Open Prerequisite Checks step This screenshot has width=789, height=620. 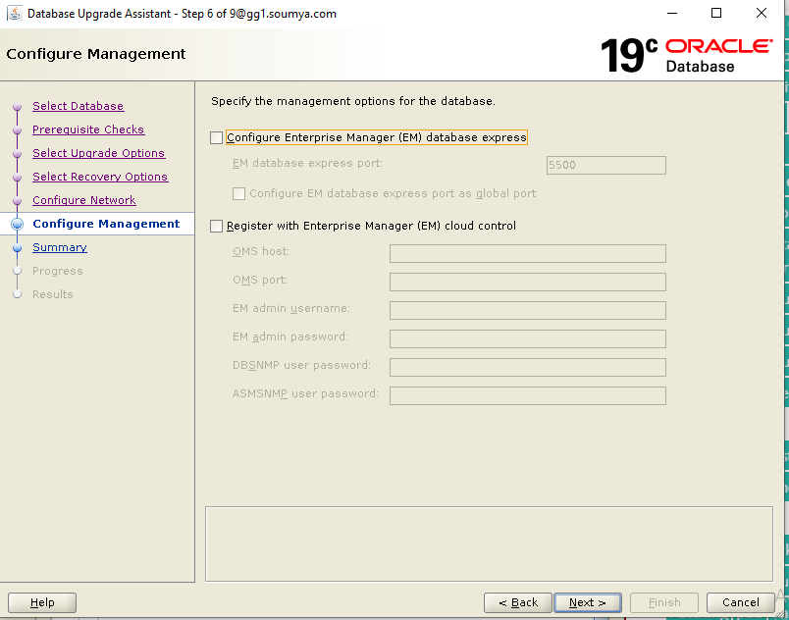pos(88,129)
